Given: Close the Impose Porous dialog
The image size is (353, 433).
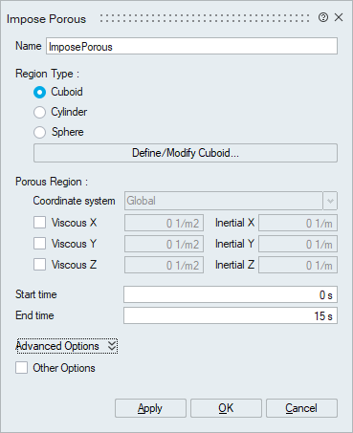Looking at the screenshot, I should [x=339, y=17].
